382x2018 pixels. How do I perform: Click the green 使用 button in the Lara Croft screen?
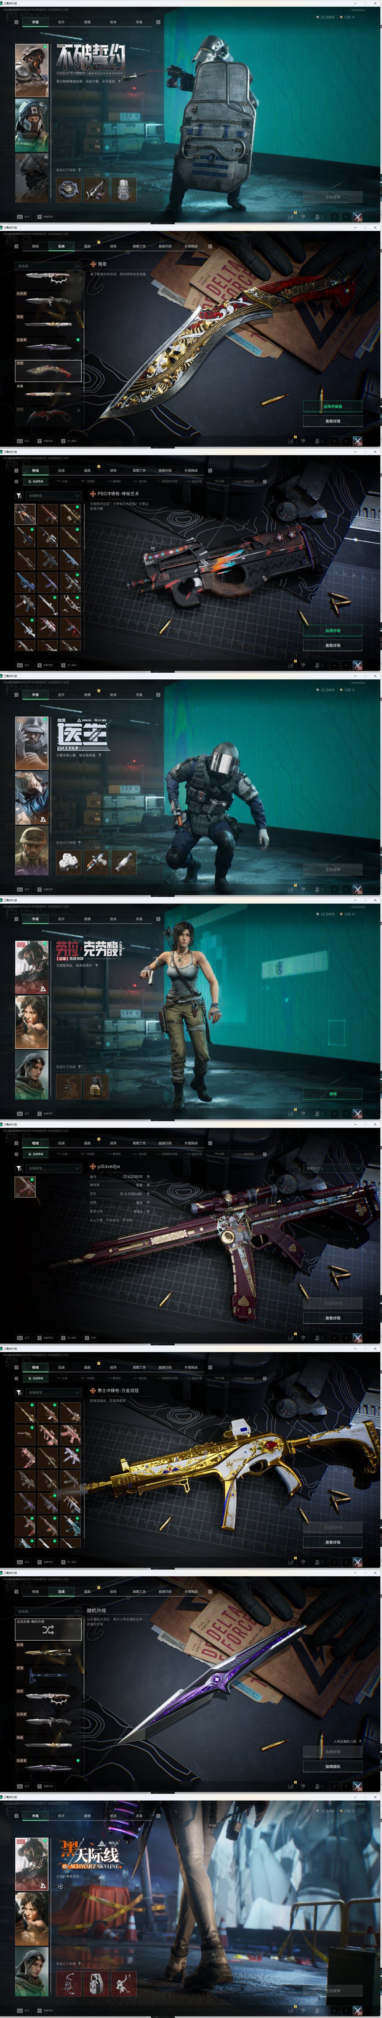click(x=333, y=1094)
